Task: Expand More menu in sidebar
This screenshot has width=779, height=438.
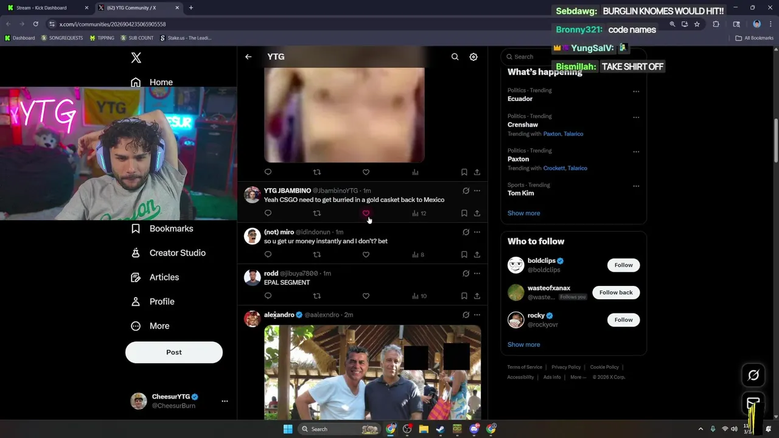Action: 150,325
